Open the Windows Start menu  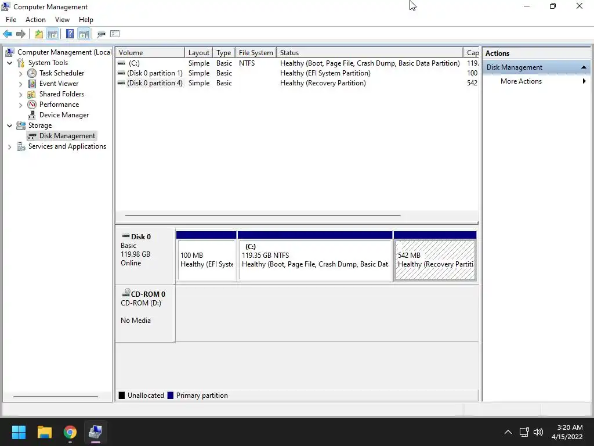19,432
